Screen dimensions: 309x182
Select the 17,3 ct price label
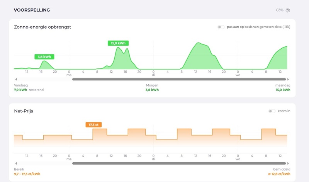click(93, 125)
